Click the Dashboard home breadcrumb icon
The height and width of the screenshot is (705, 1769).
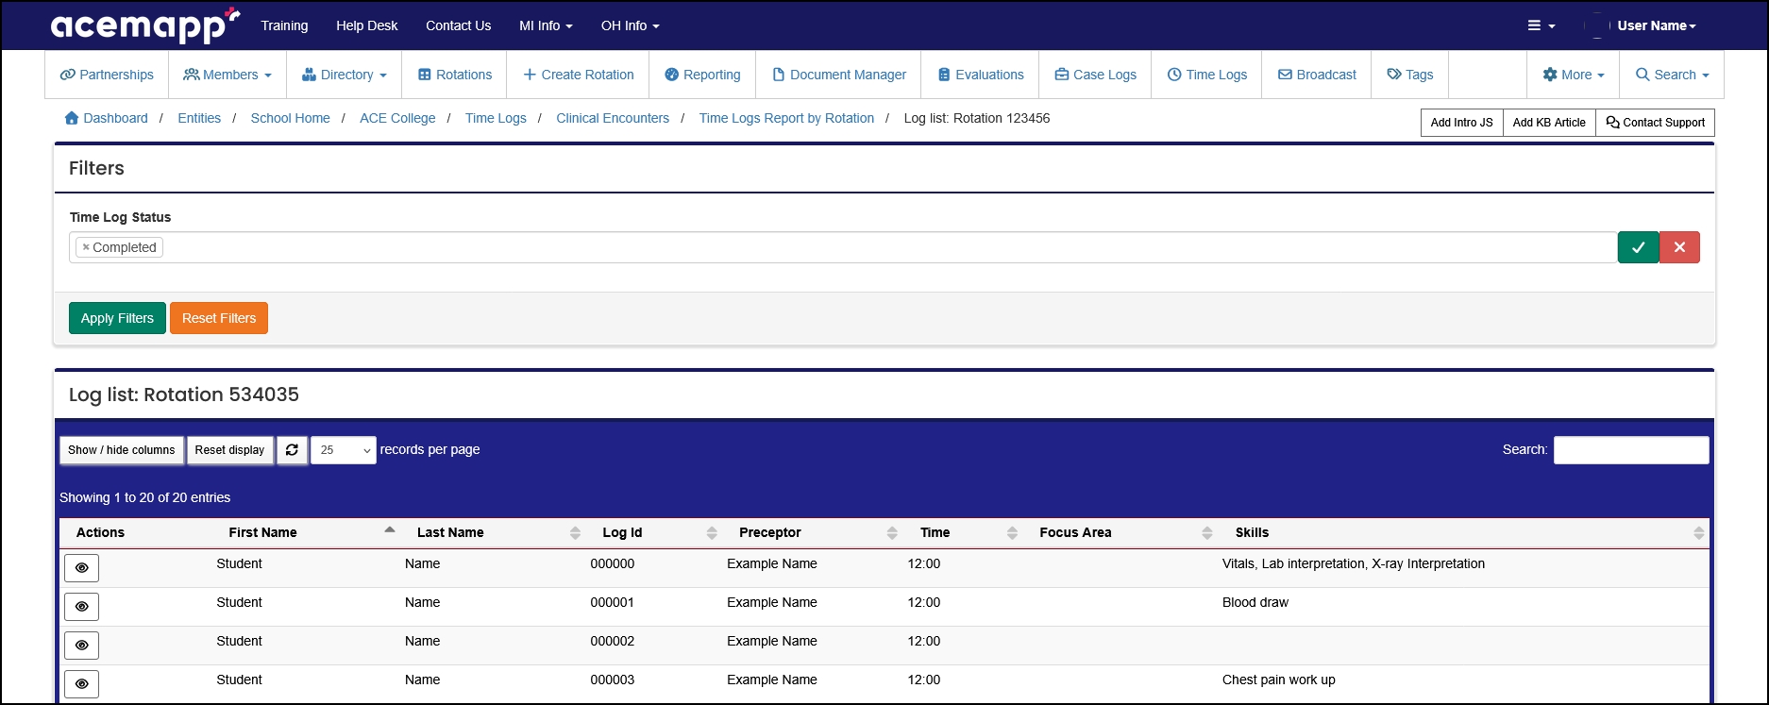point(72,118)
